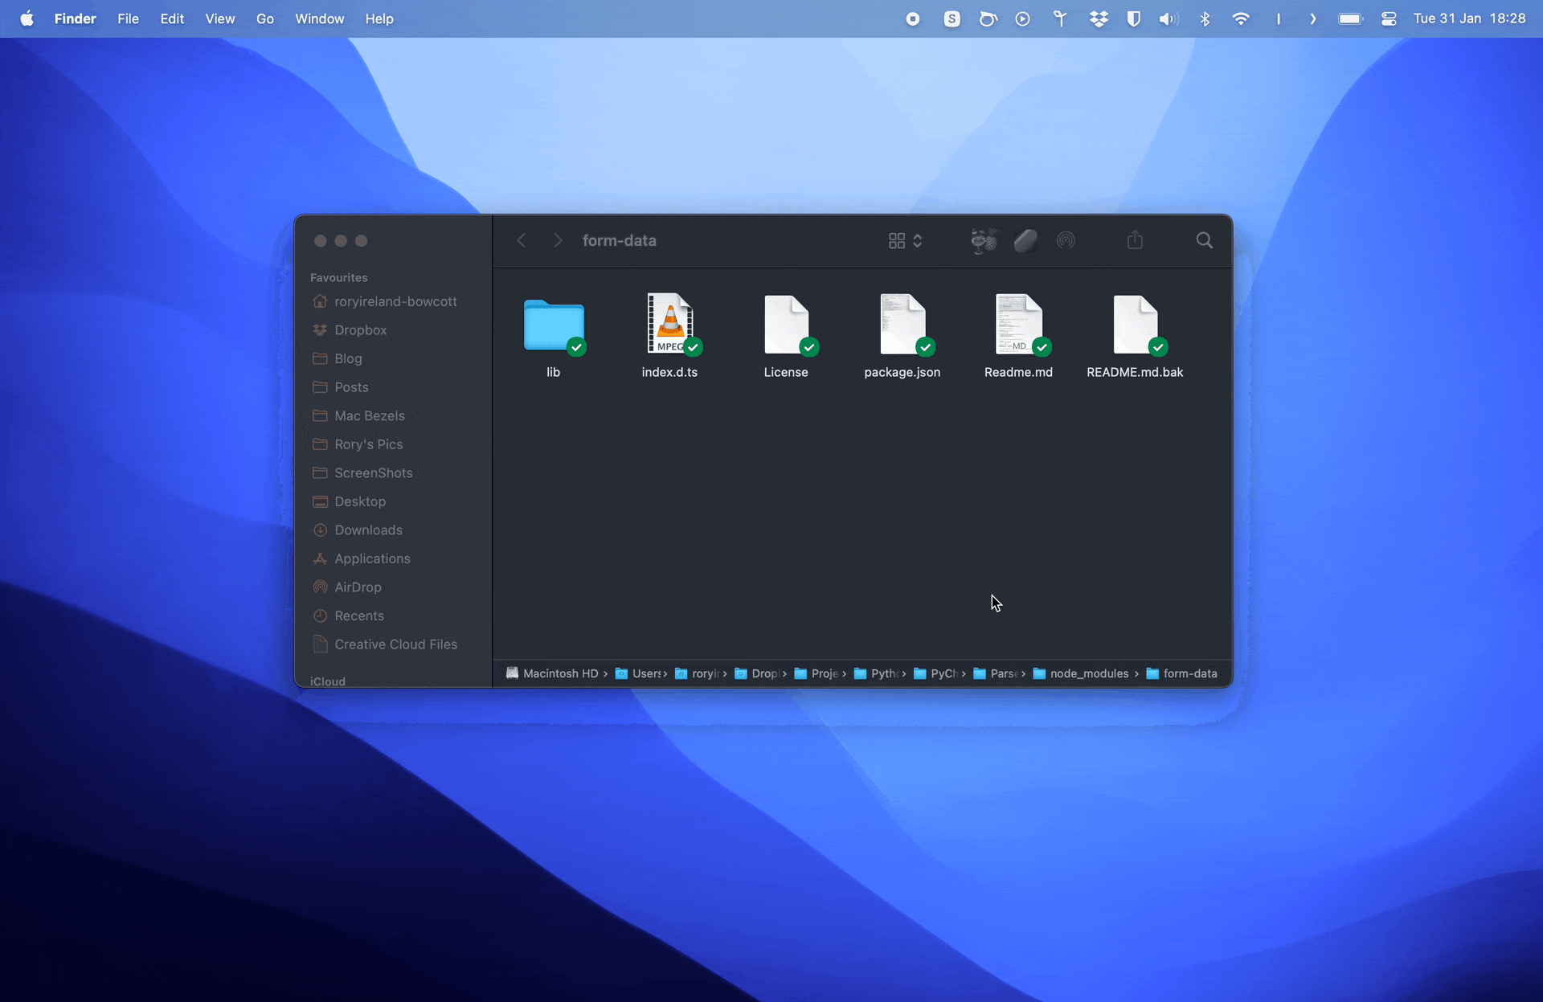This screenshot has height=1002, width=1543.
Task: Expand the iCloud section in sidebar
Action: coord(329,681)
